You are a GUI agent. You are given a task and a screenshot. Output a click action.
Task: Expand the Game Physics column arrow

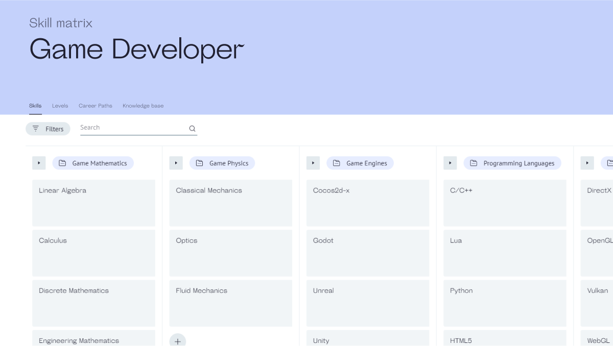click(x=176, y=163)
